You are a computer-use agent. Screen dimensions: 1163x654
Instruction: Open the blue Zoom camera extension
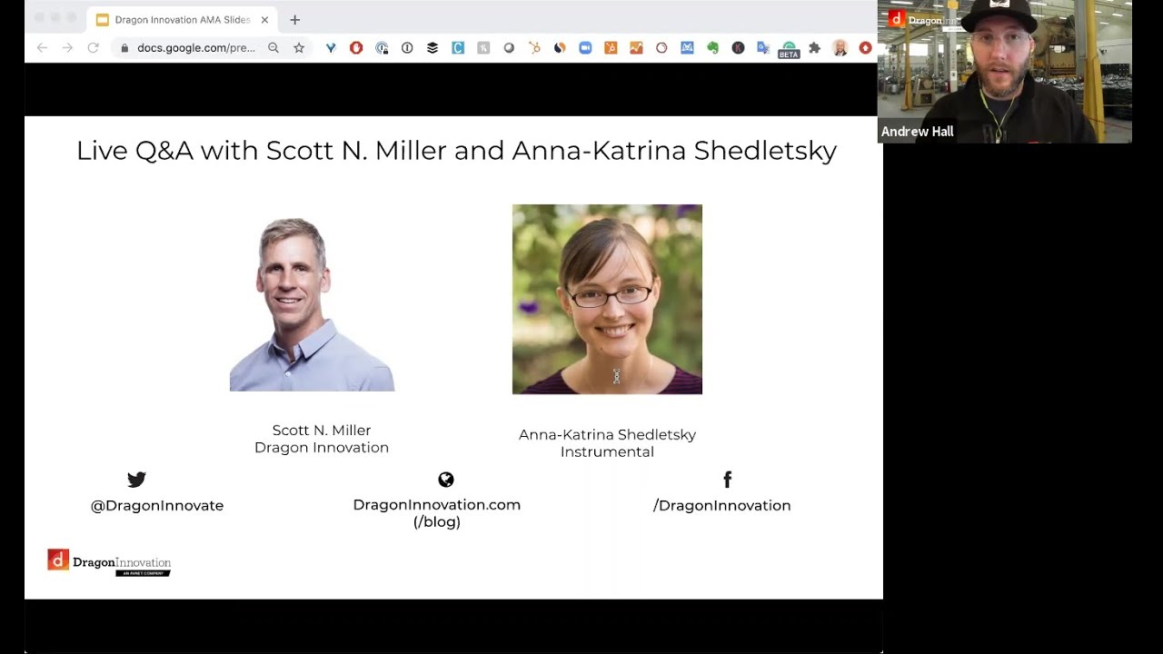pyautogui.click(x=585, y=48)
